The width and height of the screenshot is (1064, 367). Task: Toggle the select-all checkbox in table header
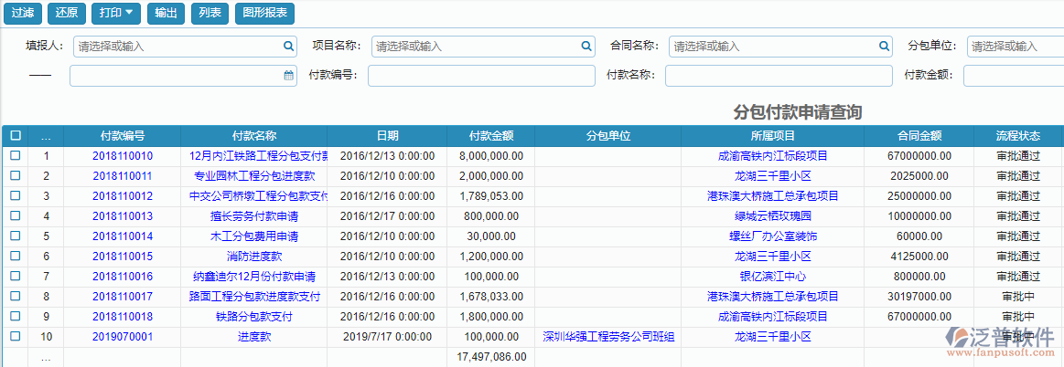pyautogui.click(x=15, y=135)
